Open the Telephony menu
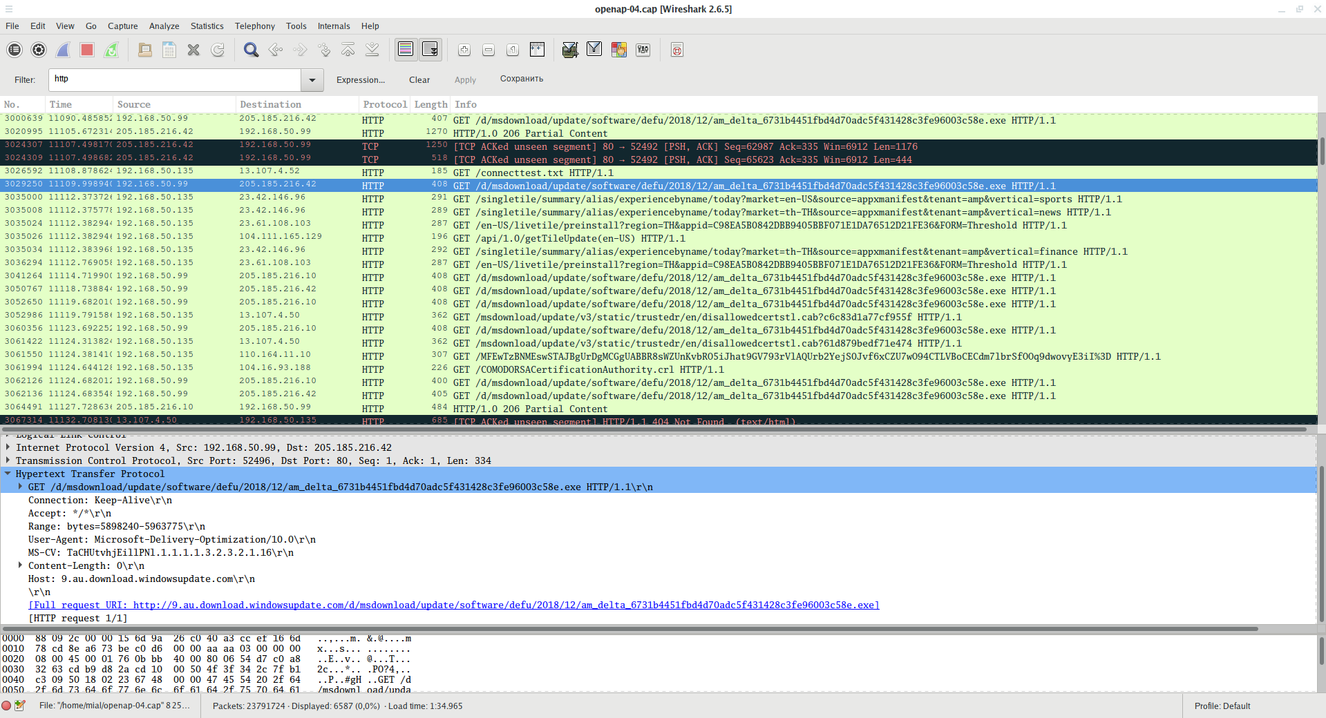Viewport: 1326px width, 718px height. click(x=254, y=26)
